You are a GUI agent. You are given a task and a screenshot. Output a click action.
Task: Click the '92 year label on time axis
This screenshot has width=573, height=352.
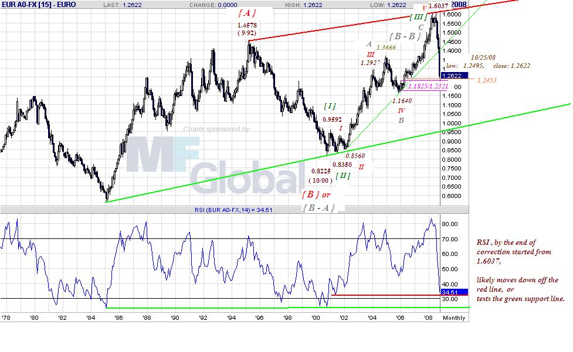203,317
